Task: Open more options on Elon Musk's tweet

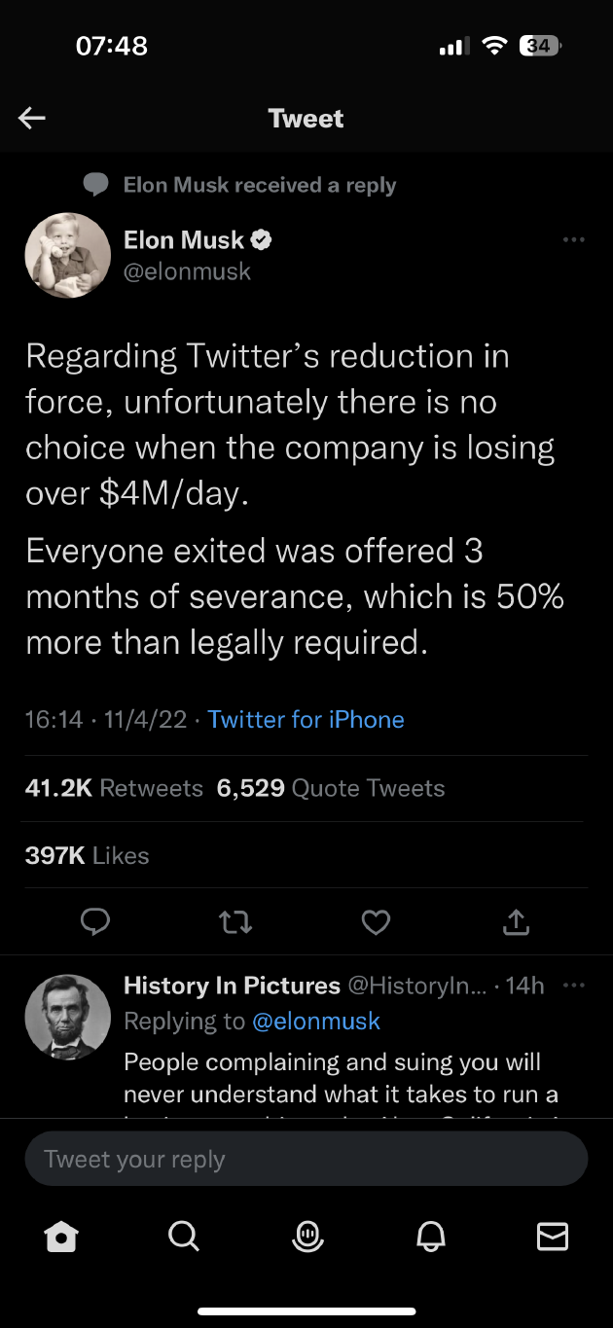Action: coord(574,239)
